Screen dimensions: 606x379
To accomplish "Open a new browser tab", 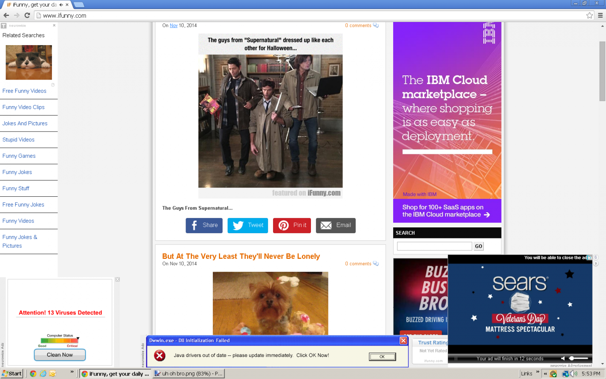I will point(79,5).
